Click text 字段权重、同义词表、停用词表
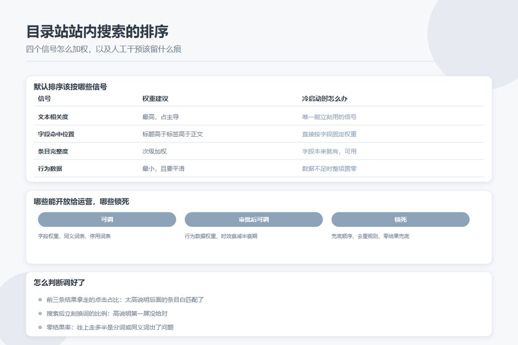The width and height of the screenshot is (518, 345). 74,236
